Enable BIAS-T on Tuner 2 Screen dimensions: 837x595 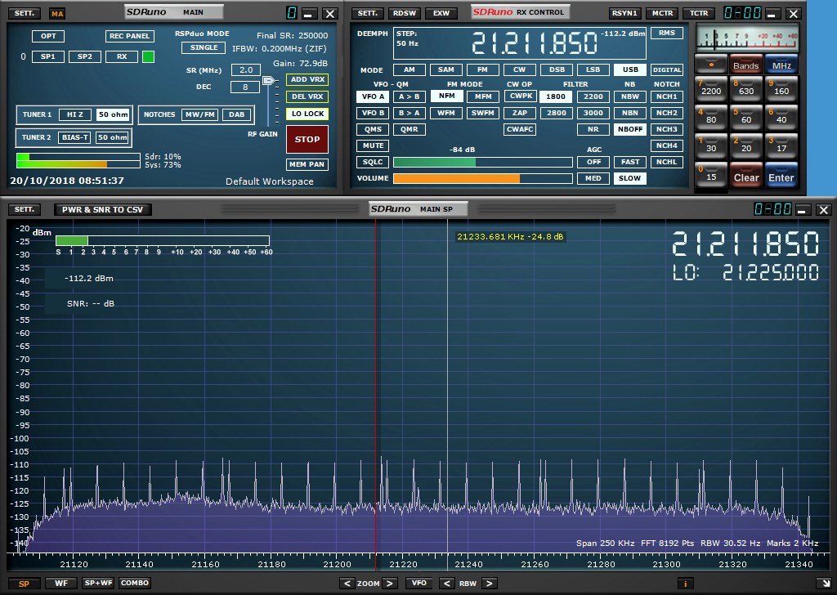(x=74, y=137)
